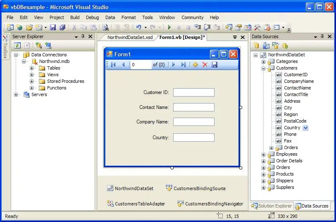Select the CompanyName field in Data Sources
The height and width of the screenshot is (222, 336).
tap(299, 81)
